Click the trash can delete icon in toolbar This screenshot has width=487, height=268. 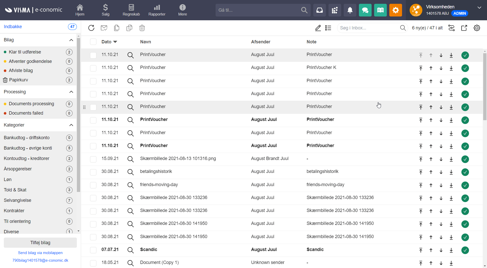(142, 28)
